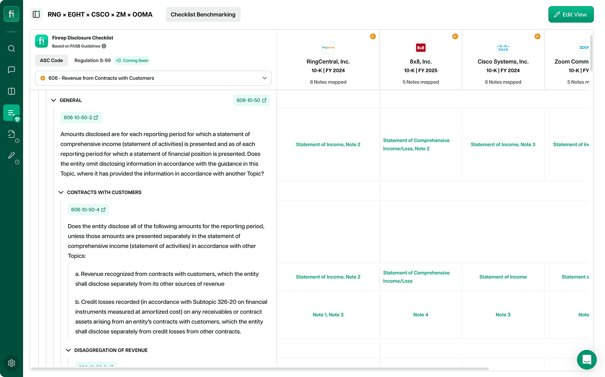
Task: Click the Zoom company logo
Action: (x=584, y=47)
